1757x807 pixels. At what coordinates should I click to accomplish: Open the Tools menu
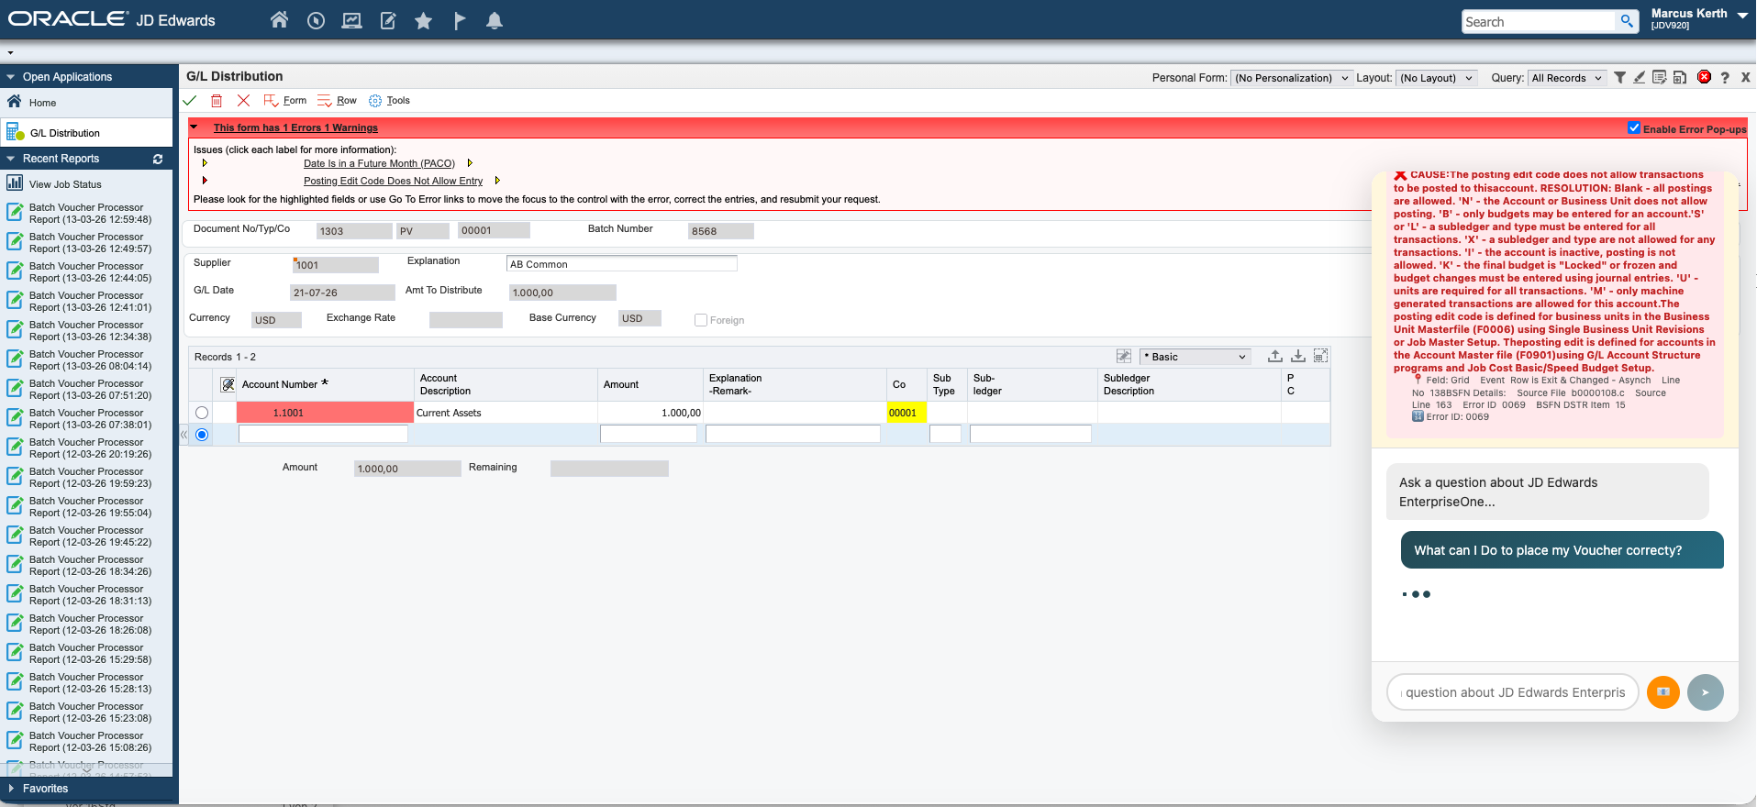[389, 101]
